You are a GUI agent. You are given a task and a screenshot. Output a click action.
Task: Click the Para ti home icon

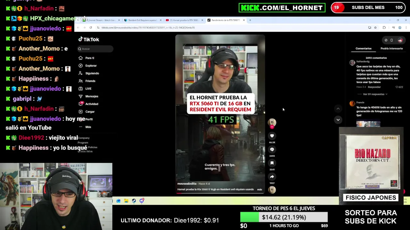point(80,58)
